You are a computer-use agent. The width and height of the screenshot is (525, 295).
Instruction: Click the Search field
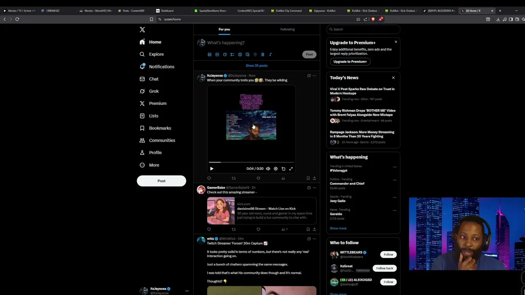(363, 29)
